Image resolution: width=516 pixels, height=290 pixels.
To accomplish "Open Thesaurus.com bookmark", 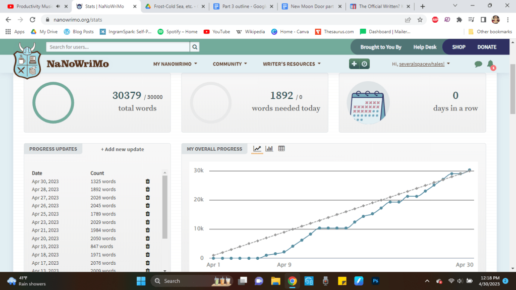I will pos(334,32).
